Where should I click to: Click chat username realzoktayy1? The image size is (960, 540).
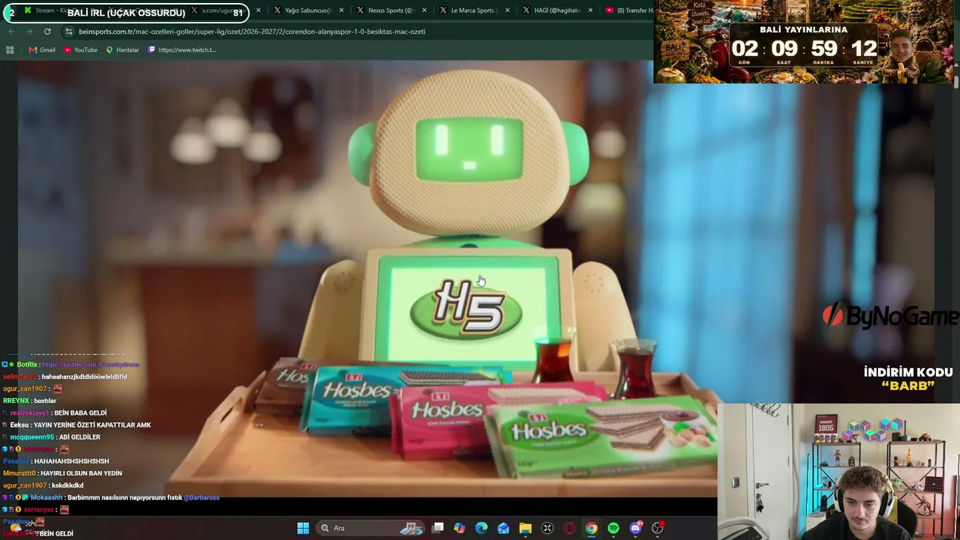(29, 412)
